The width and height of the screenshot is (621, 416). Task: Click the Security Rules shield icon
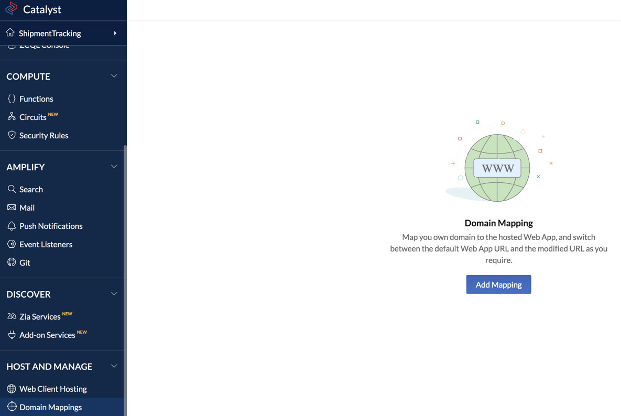point(12,135)
